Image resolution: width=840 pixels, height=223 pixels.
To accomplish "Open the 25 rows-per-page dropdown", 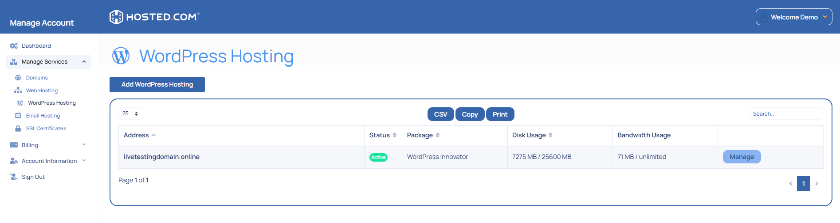I will pos(130,113).
